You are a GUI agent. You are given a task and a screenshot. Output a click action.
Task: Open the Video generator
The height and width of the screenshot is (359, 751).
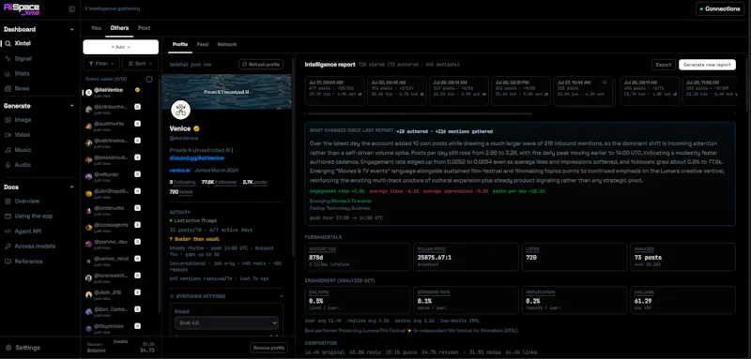tap(23, 135)
